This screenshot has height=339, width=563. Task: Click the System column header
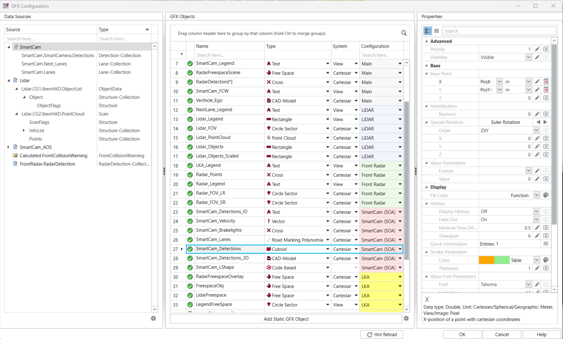(345, 46)
